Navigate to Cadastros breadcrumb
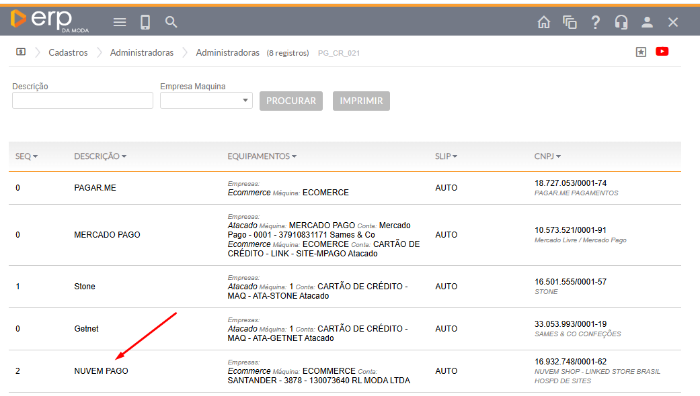Screen dimensions: 700x396 pyautogui.click(x=68, y=52)
